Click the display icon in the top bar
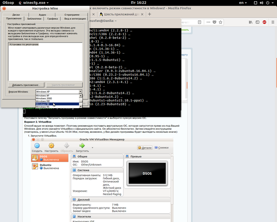This screenshot has height=222, width=277. tap(256, 3)
